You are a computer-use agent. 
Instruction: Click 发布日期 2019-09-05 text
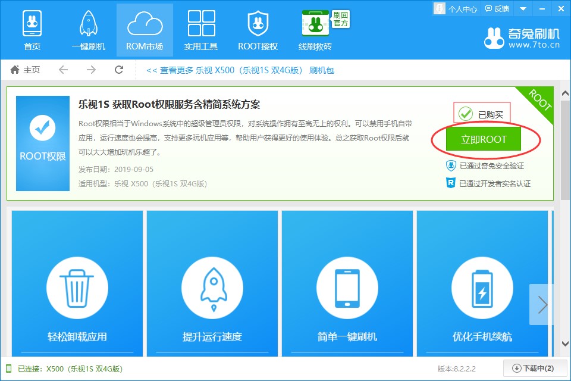pyautogui.click(x=116, y=170)
